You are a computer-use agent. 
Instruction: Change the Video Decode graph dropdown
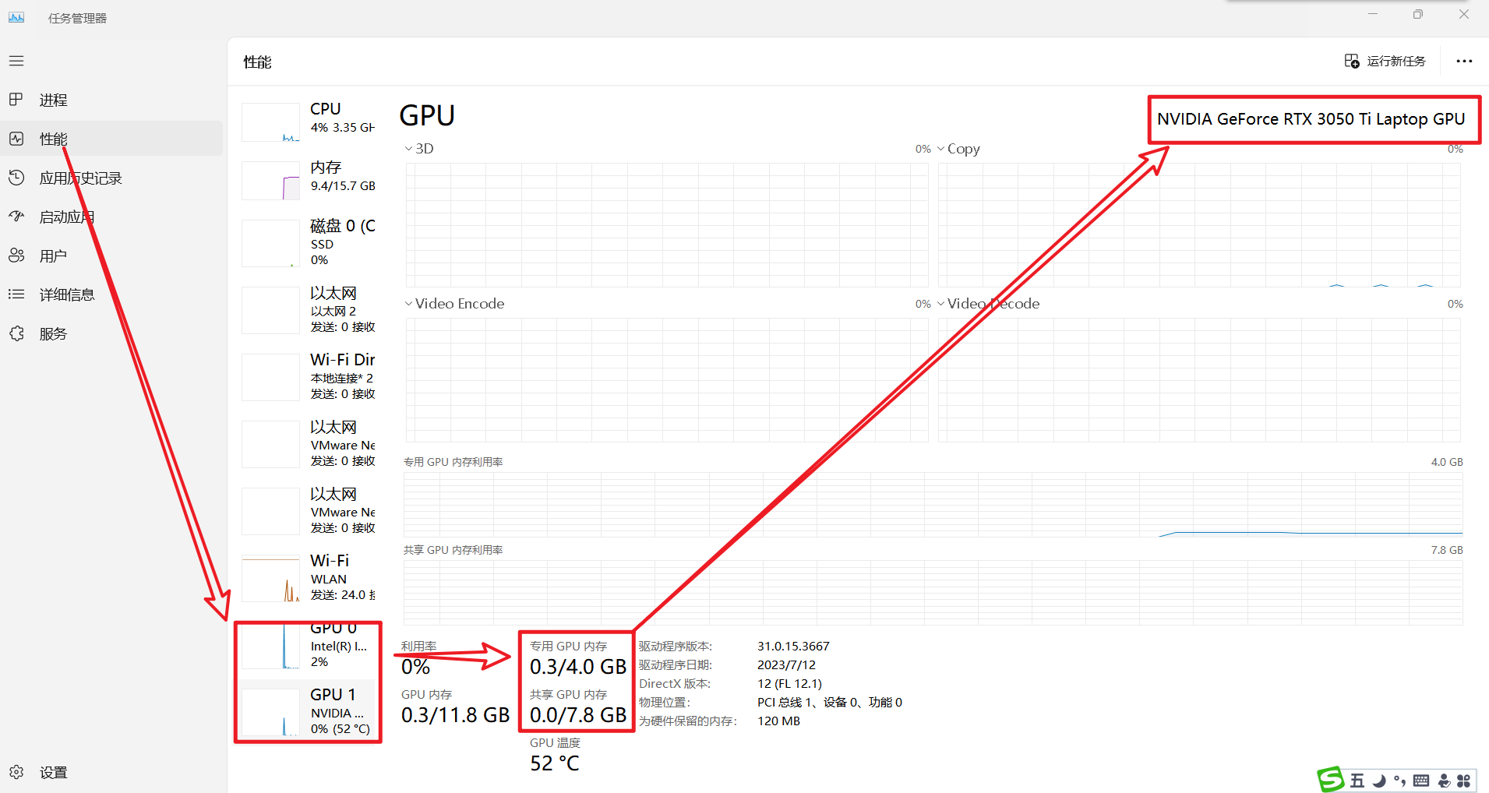(x=988, y=304)
